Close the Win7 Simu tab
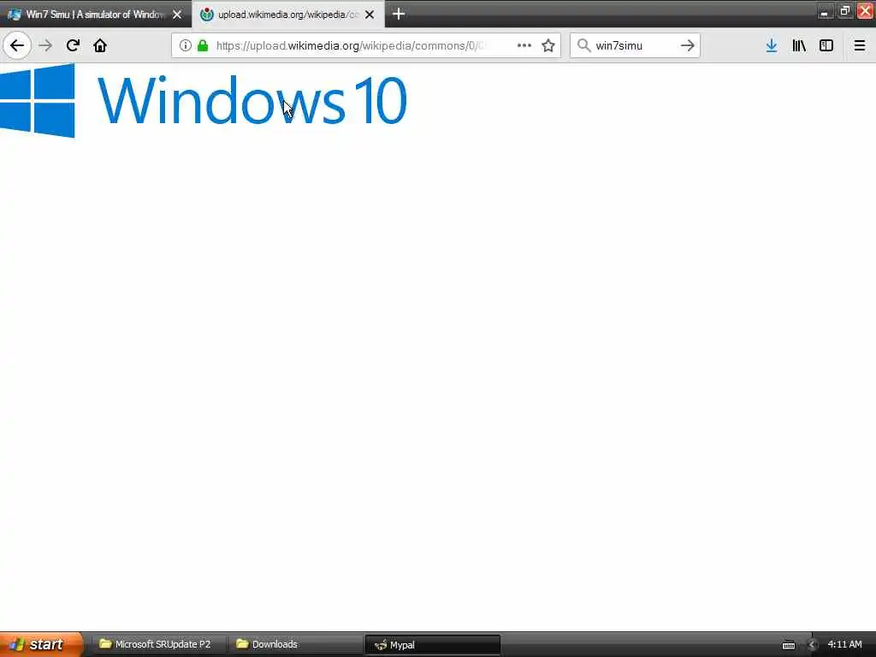This screenshot has height=657, width=876. [x=177, y=15]
